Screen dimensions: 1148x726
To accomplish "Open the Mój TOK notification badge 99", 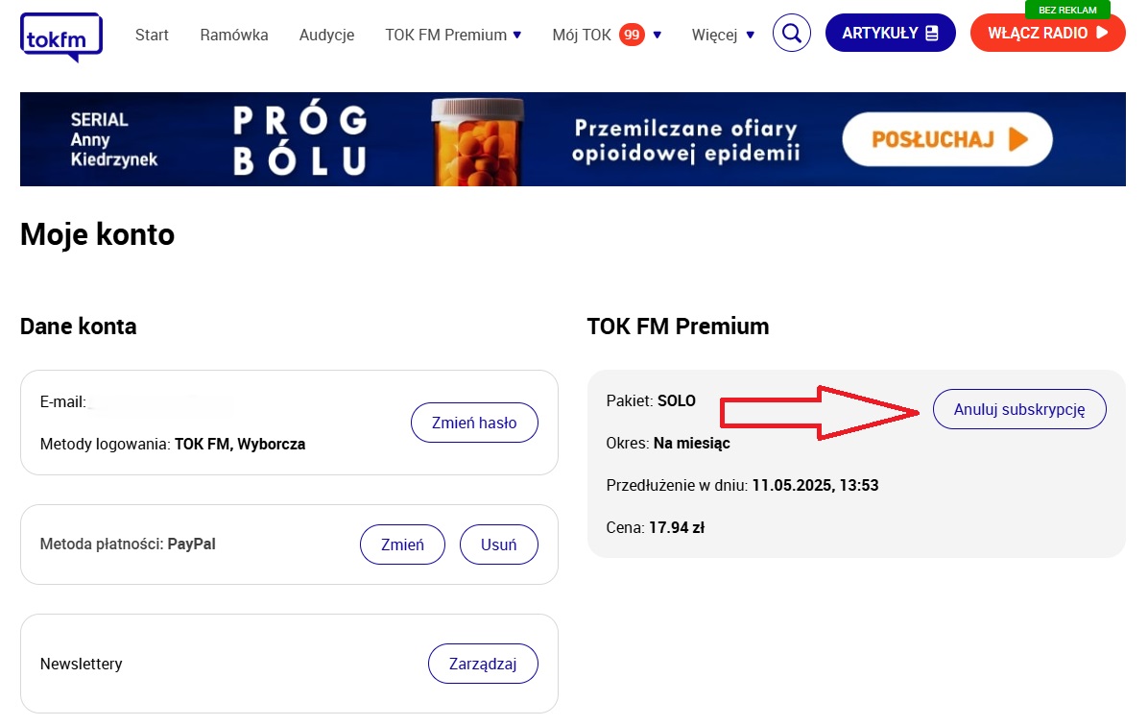I will (x=632, y=35).
